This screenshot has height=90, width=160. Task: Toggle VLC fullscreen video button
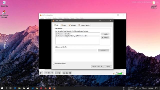(56, 73)
